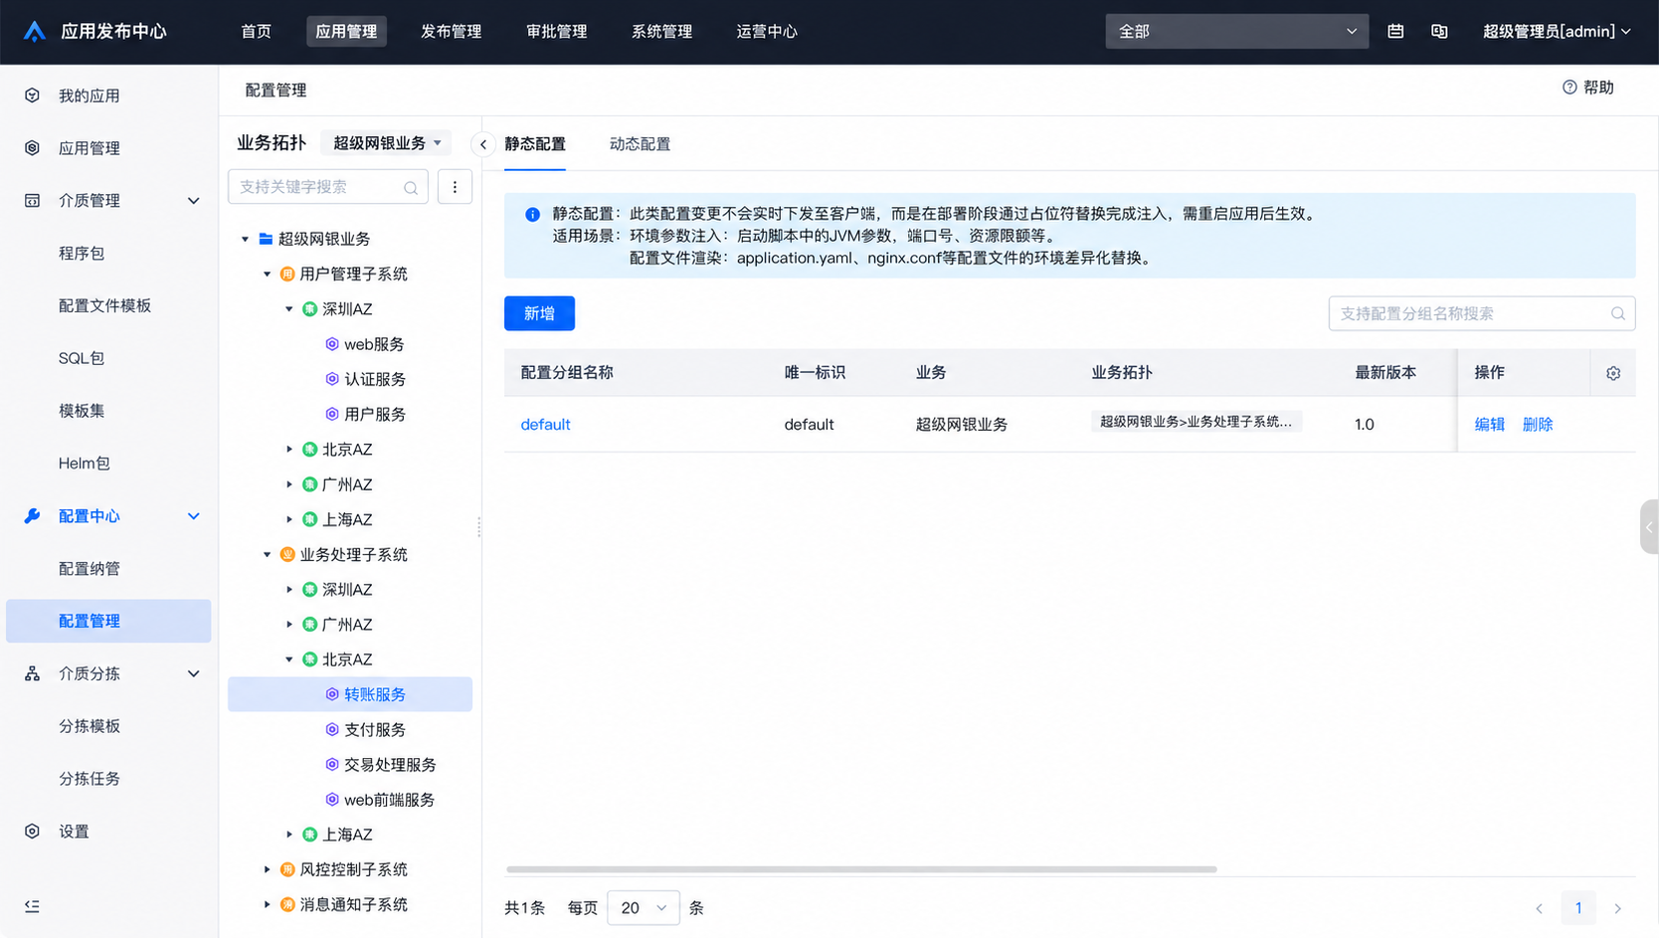The width and height of the screenshot is (1659, 938).
Task: Open the 设置 sidebar item
Action: click(74, 832)
